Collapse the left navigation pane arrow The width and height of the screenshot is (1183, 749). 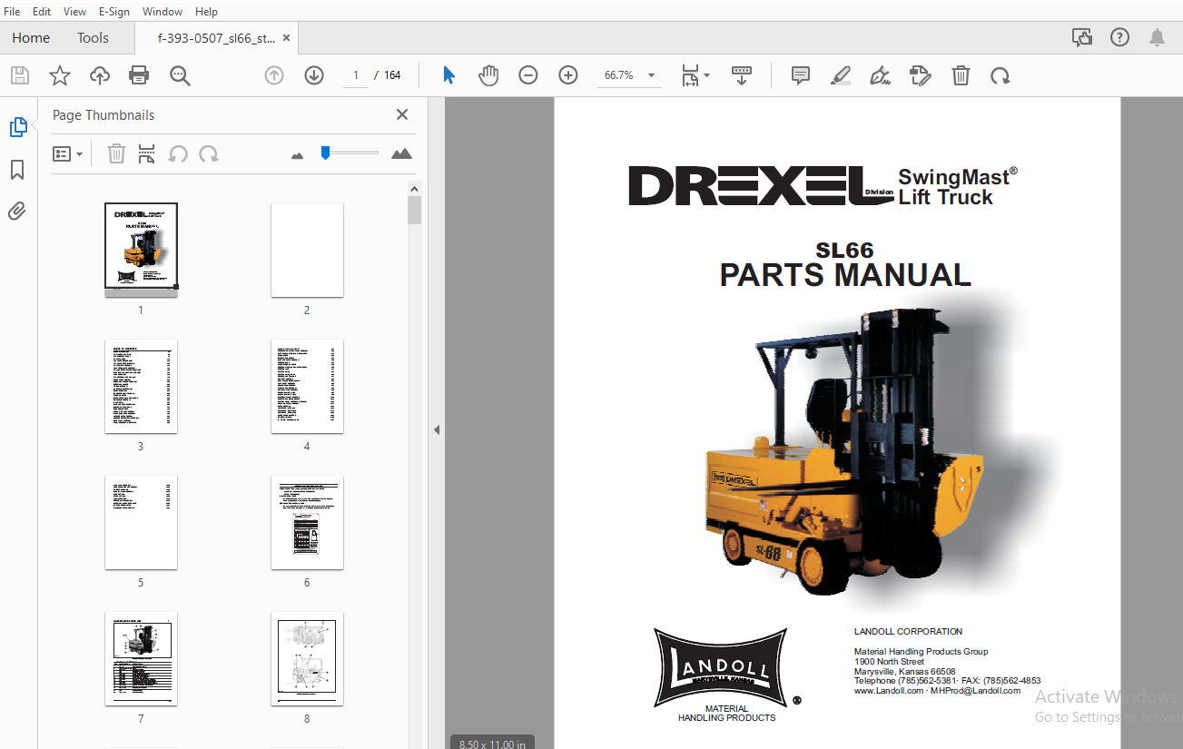[x=436, y=429]
